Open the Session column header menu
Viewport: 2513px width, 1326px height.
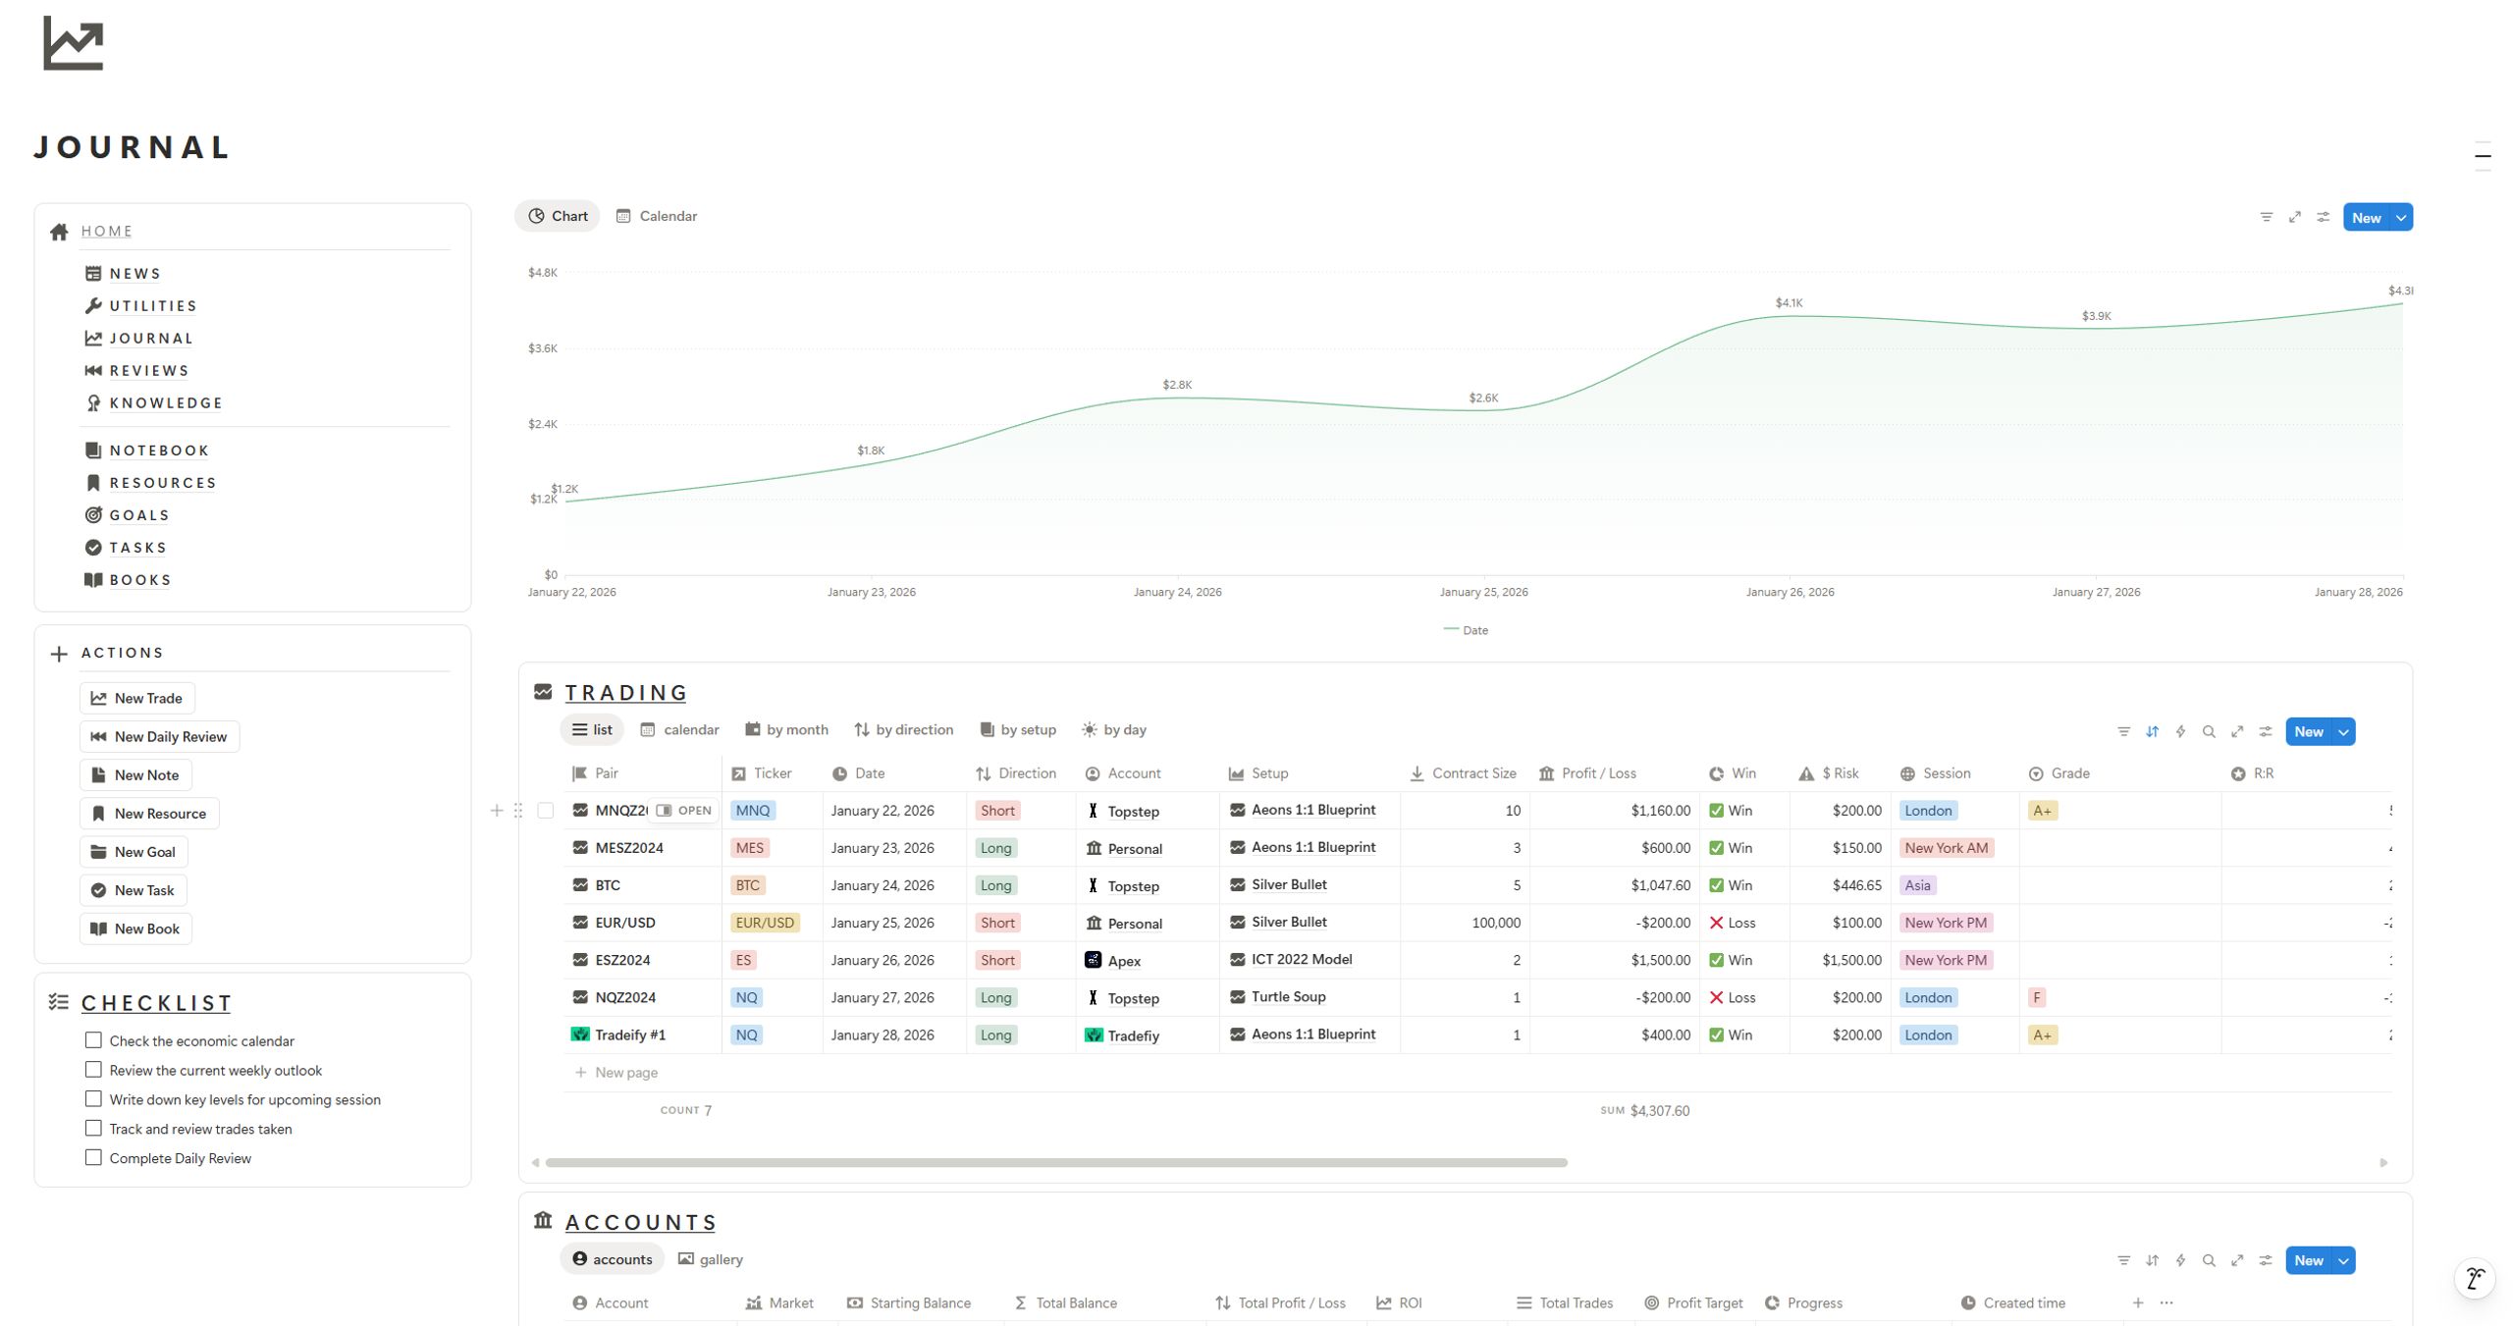(x=1953, y=773)
